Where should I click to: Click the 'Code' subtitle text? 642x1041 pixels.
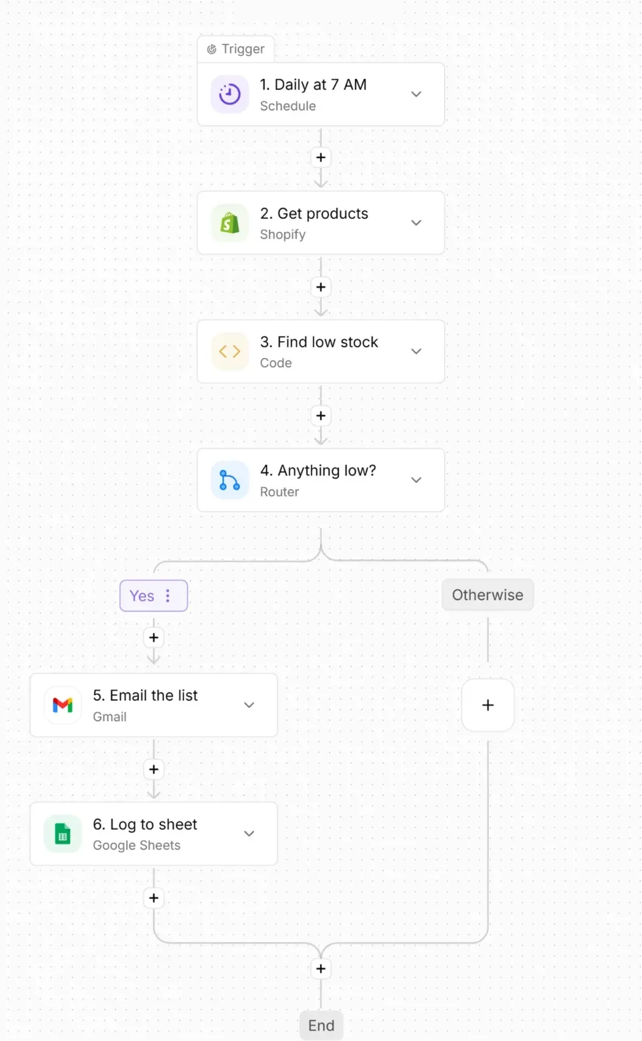tap(276, 363)
